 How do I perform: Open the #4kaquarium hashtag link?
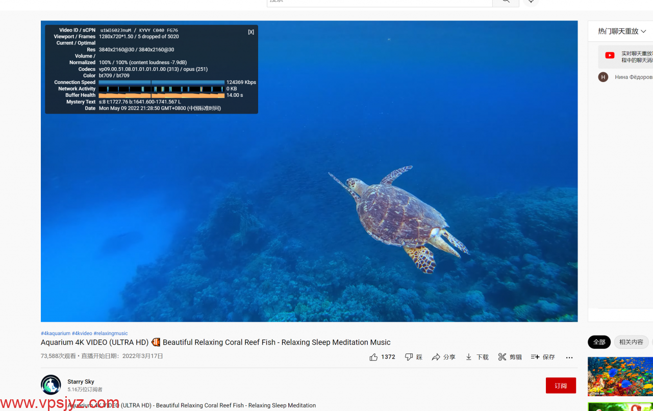(56, 334)
